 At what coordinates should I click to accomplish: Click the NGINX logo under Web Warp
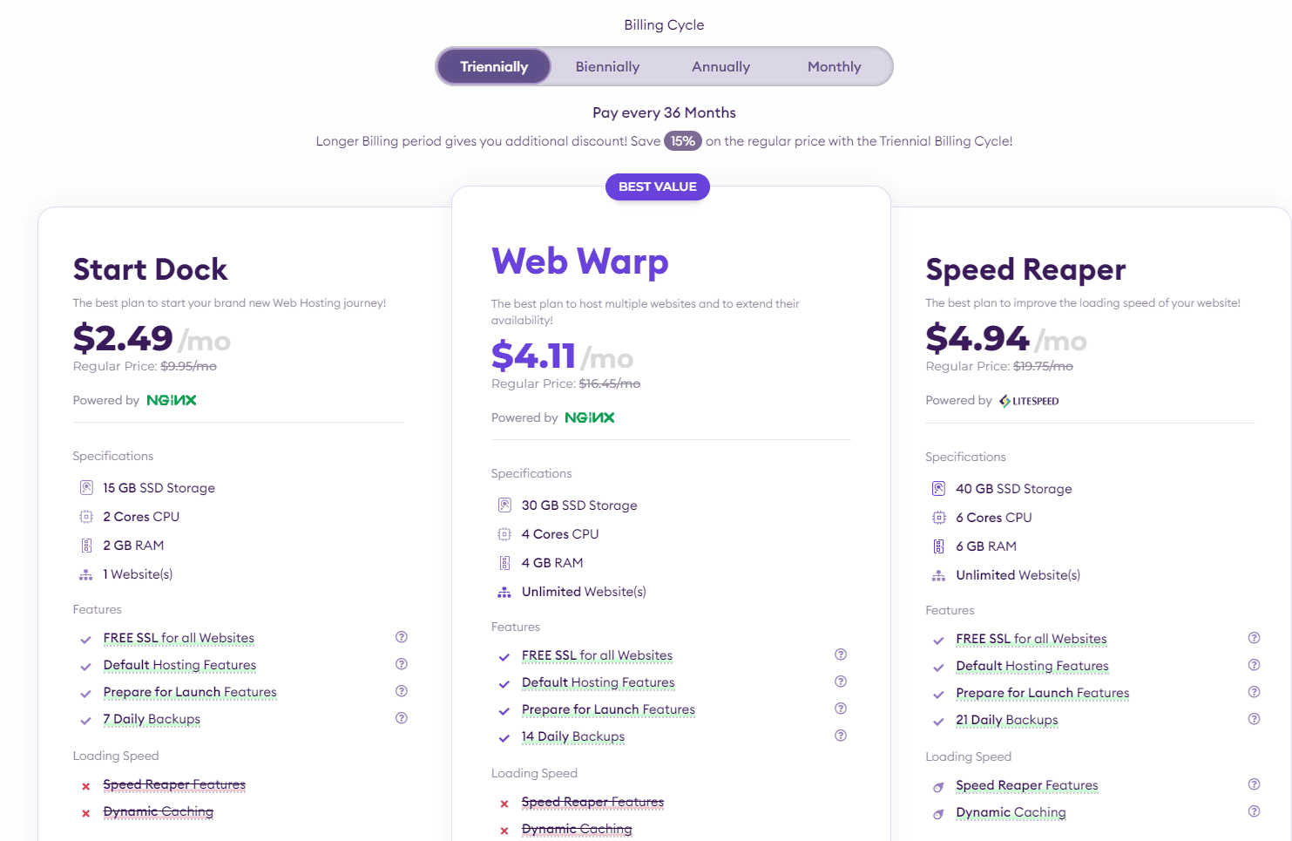tap(590, 418)
